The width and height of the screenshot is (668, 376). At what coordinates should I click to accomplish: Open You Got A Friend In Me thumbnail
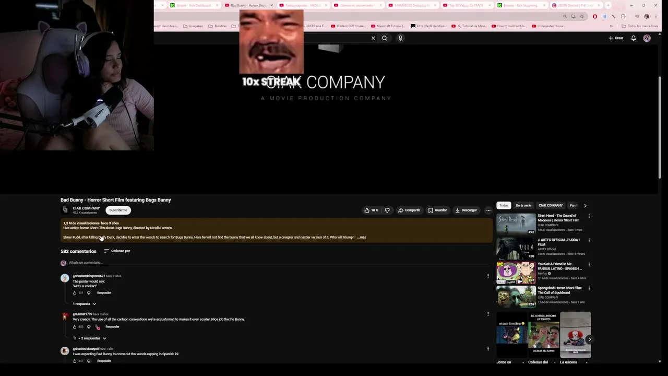(x=516, y=273)
